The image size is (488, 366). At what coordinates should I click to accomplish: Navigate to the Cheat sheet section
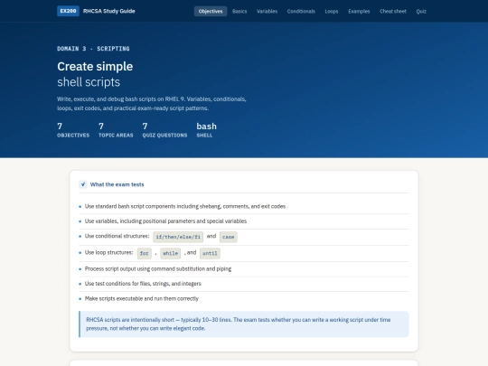[x=393, y=11]
